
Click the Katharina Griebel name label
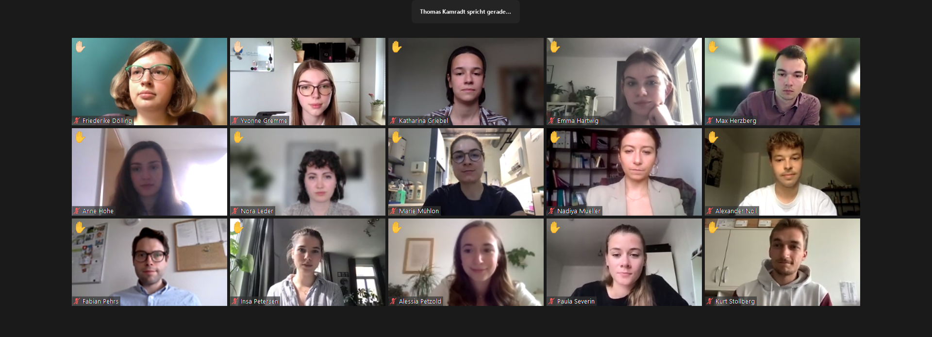(423, 121)
